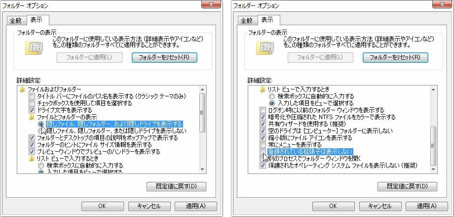This screenshot has height=217, width=454.
Task: Uncheck ドライブ文字を表示する
Action: tap(32, 110)
